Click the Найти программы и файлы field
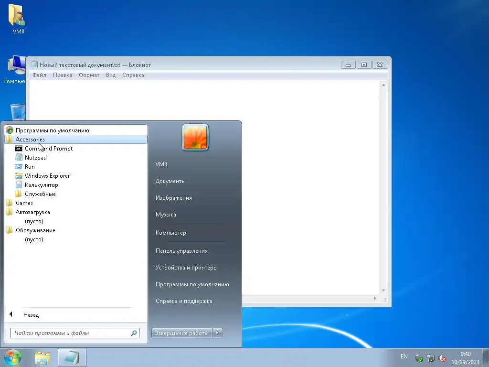 coord(75,333)
